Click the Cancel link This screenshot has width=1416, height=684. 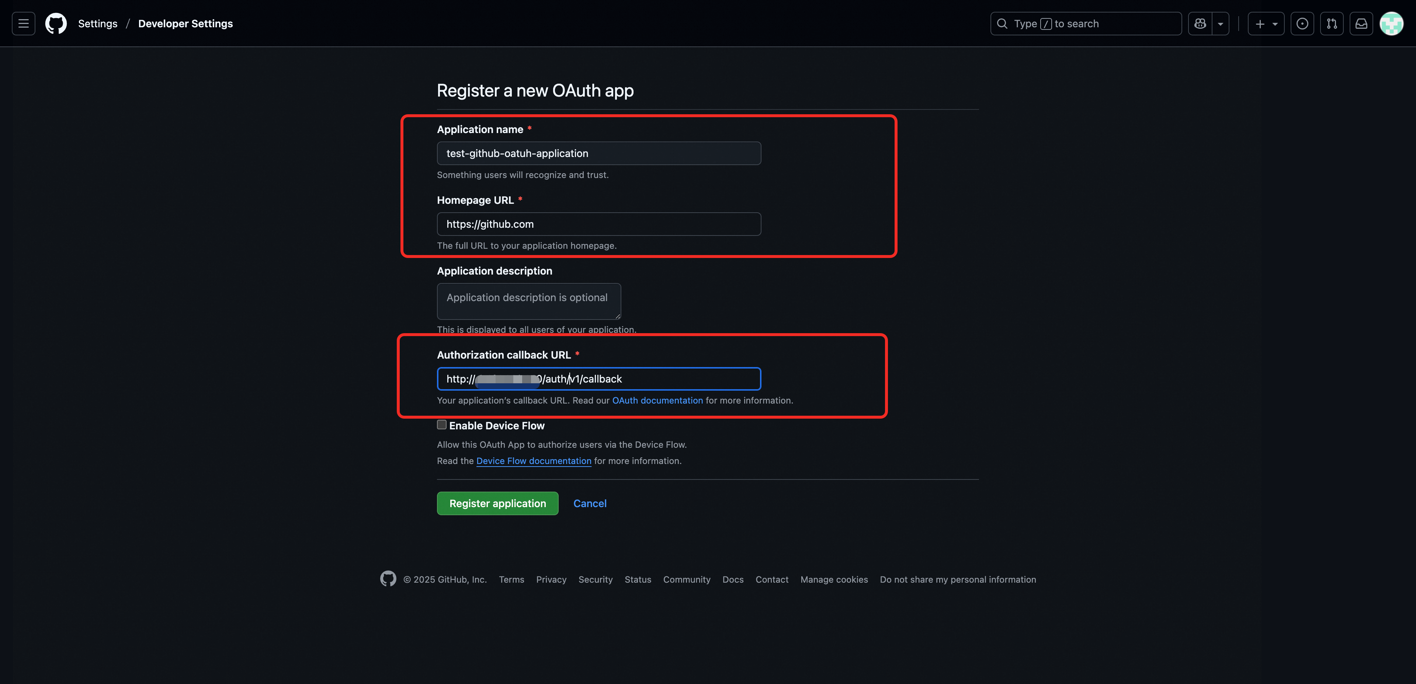click(x=589, y=503)
